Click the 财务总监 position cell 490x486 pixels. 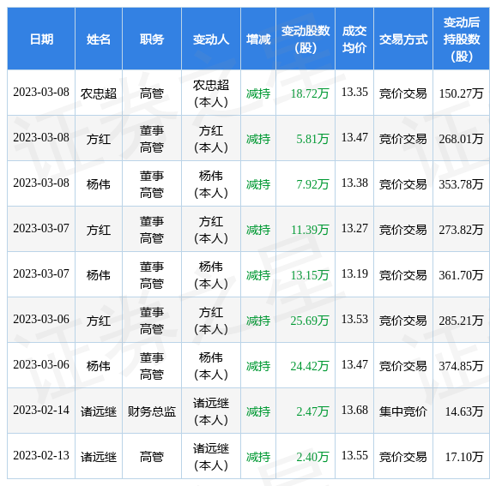coord(152,411)
